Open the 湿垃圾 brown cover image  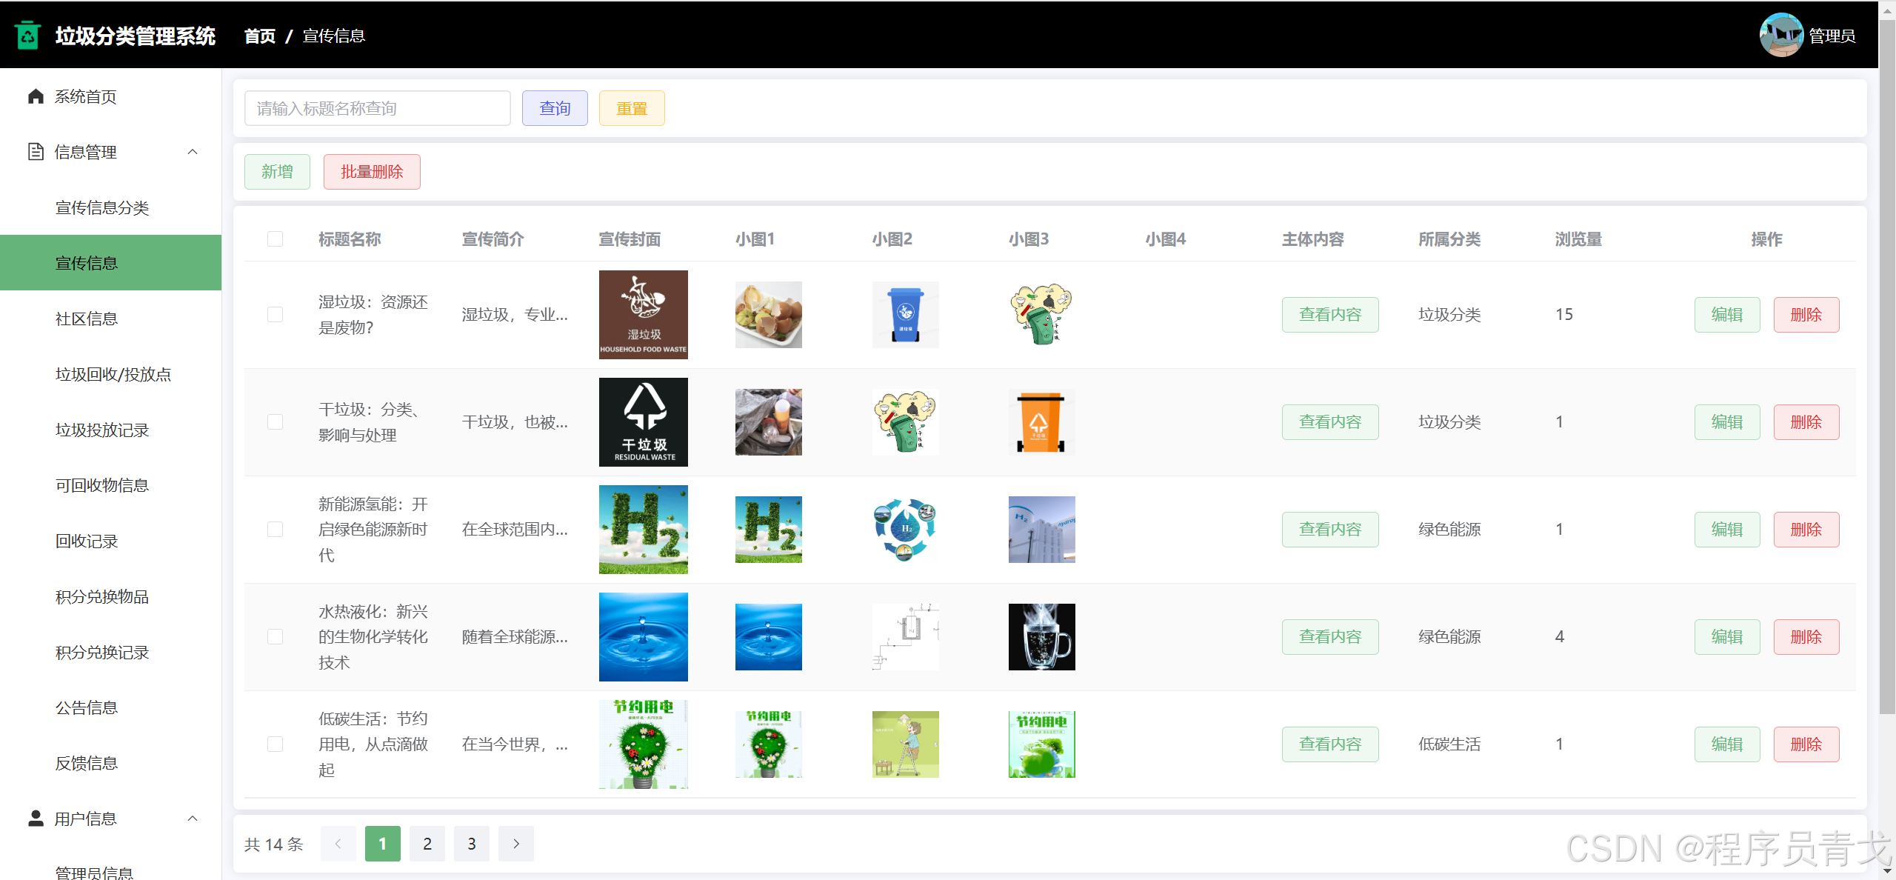tap(643, 315)
